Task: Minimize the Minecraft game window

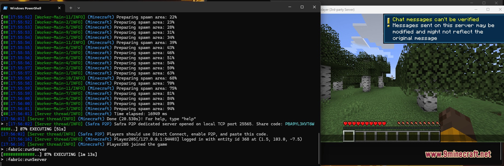Action: click(x=476, y=9)
